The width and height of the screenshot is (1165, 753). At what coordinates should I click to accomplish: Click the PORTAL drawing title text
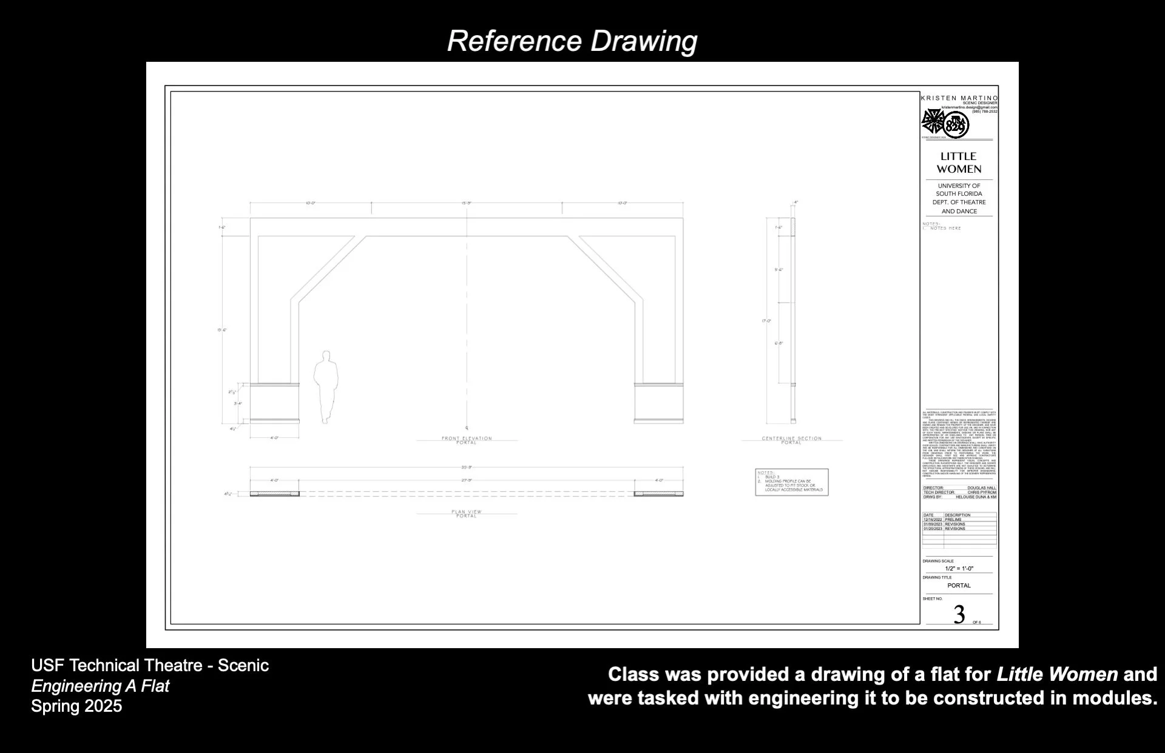click(959, 586)
